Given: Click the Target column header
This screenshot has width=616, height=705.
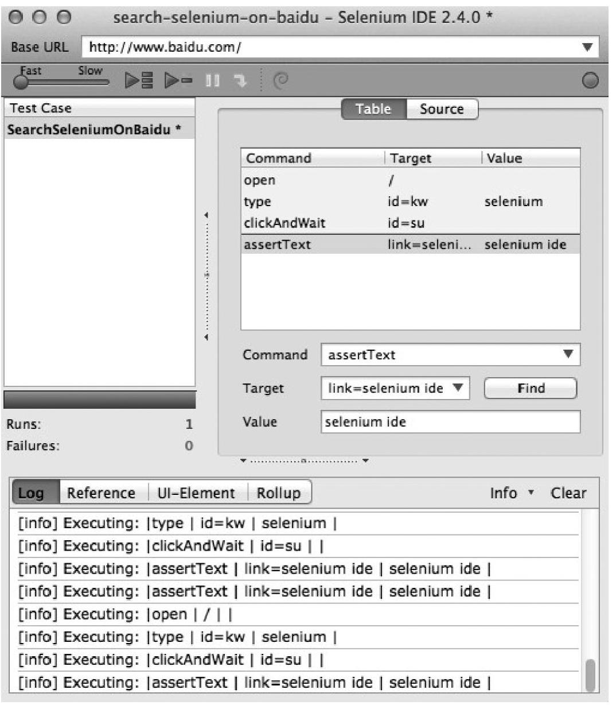Looking at the screenshot, I should coord(434,158).
